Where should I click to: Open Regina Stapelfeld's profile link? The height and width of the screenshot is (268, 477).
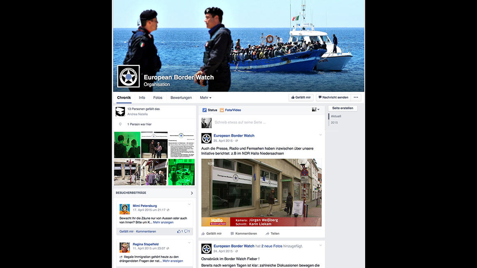click(x=146, y=244)
